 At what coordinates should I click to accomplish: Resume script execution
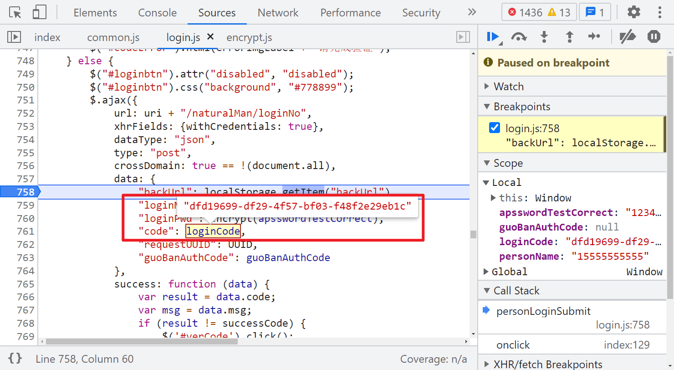tap(493, 37)
